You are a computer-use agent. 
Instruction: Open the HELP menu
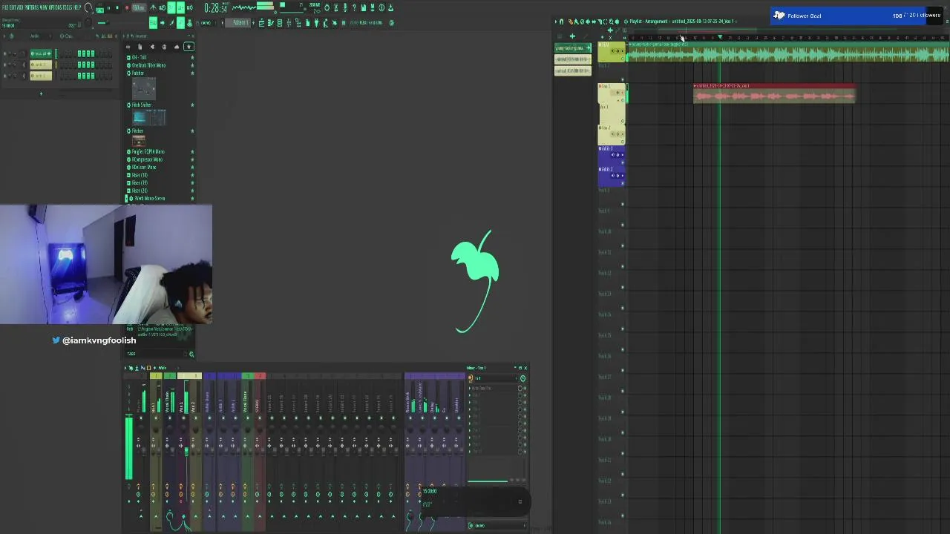click(77, 7)
